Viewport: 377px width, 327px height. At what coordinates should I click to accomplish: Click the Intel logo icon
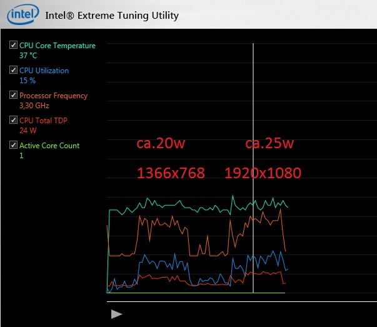click(23, 14)
